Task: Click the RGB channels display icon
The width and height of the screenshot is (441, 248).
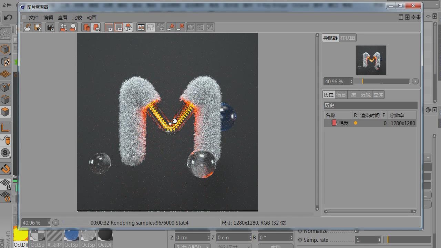Action: coord(129,28)
